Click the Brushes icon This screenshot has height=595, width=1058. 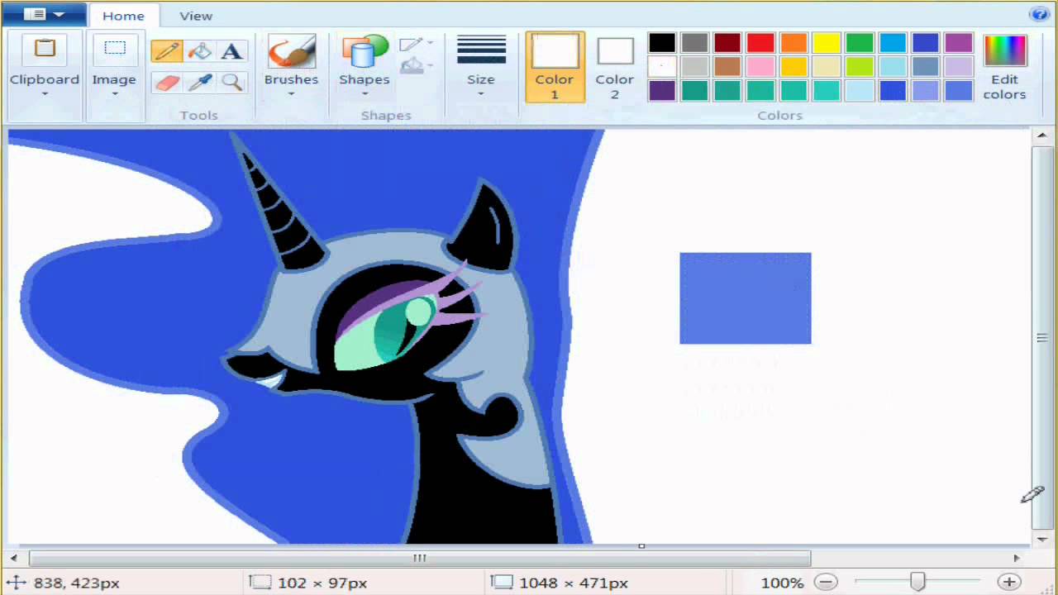(x=291, y=51)
